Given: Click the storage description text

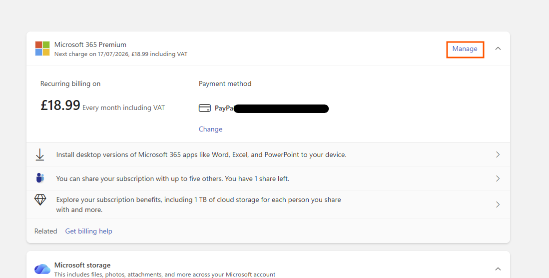Looking at the screenshot, I should (164, 274).
